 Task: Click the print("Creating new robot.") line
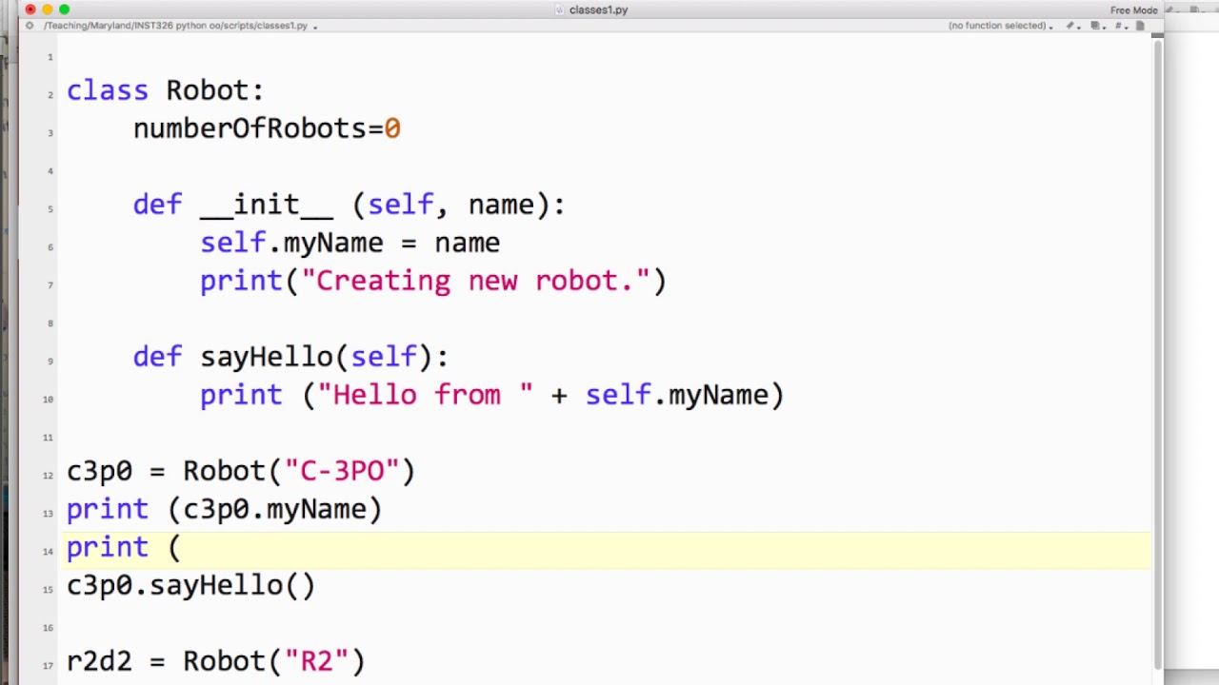click(x=433, y=281)
